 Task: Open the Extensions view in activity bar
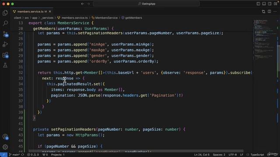click(5, 55)
